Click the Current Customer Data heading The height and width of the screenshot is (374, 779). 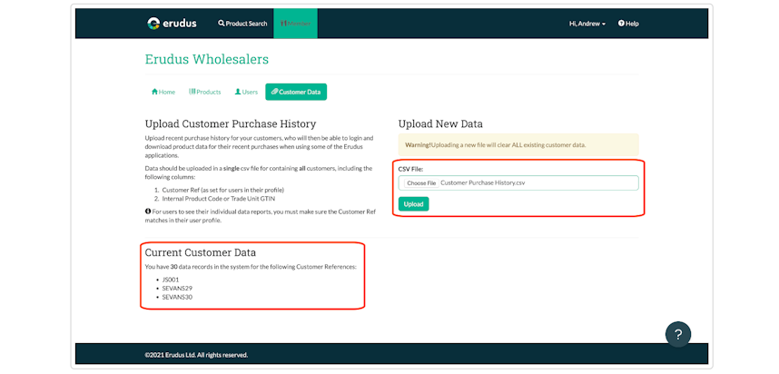tap(201, 252)
